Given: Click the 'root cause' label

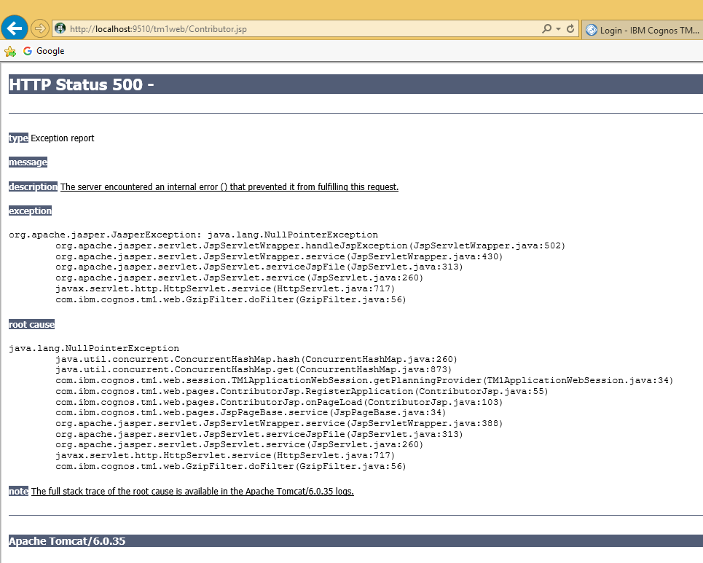Looking at the screenshot, I should (31, 325).
